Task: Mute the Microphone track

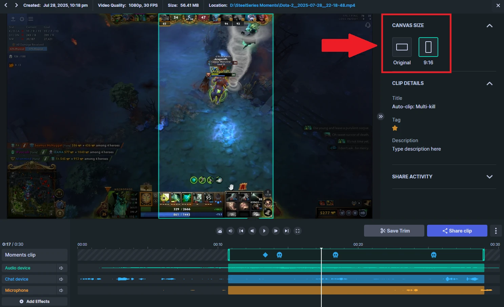Action: (61, 290)
